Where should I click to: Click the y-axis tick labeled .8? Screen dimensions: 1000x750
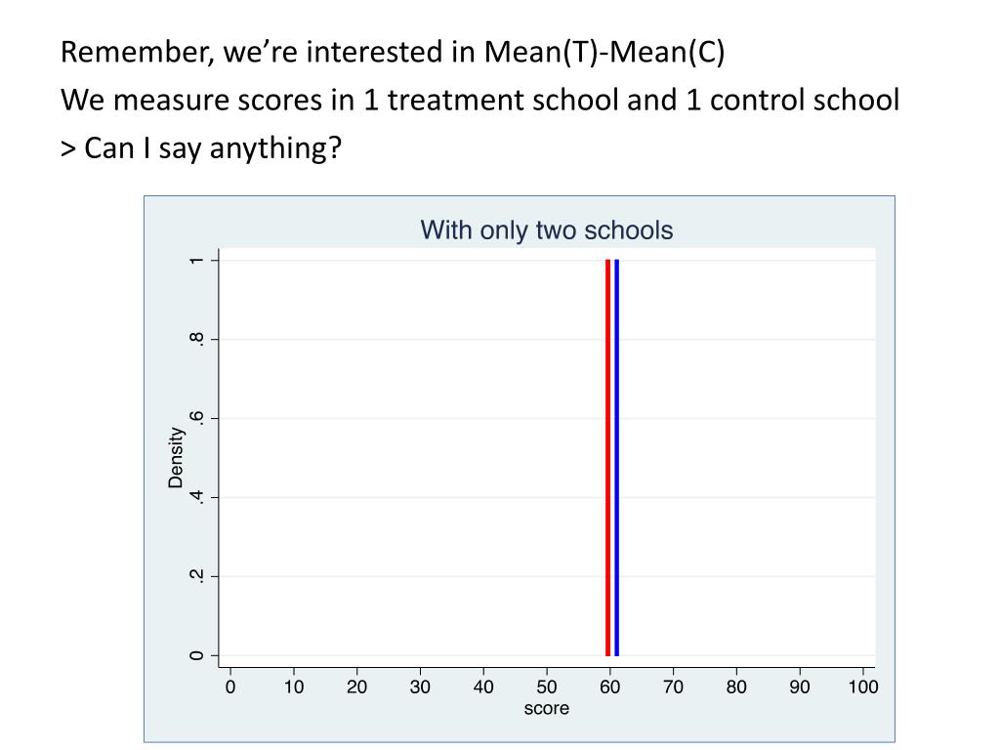click(197, 339)
